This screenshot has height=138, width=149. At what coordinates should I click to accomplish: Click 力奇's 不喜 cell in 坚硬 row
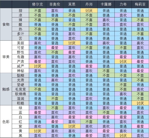click(x=123, y=85)
